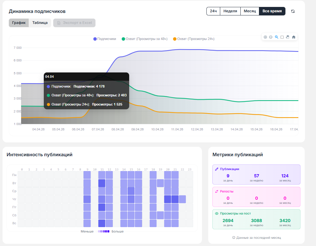Select the График tab
316x246 pixels.
click(x=19, y=23)
